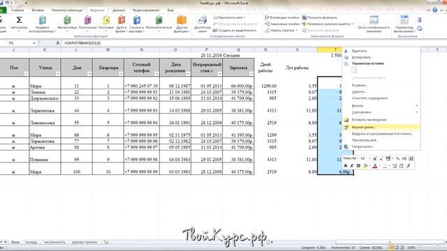The image size is (447, 251).
Task: Click Increase Font Size in mini toolbar
Action: point(375,158)
